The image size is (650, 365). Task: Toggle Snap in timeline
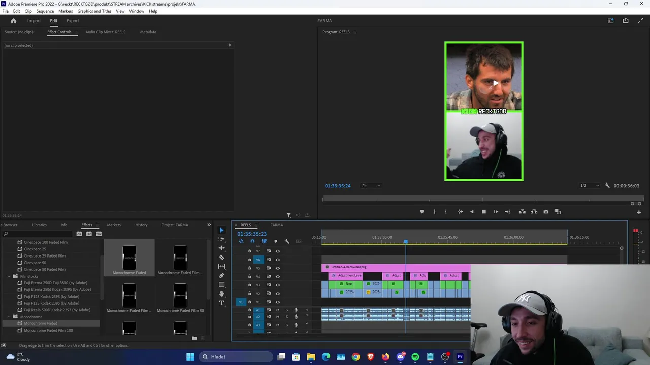point(252,241)
